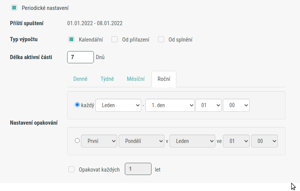Open the Leden month dropdown after každý

pos(118,105)
